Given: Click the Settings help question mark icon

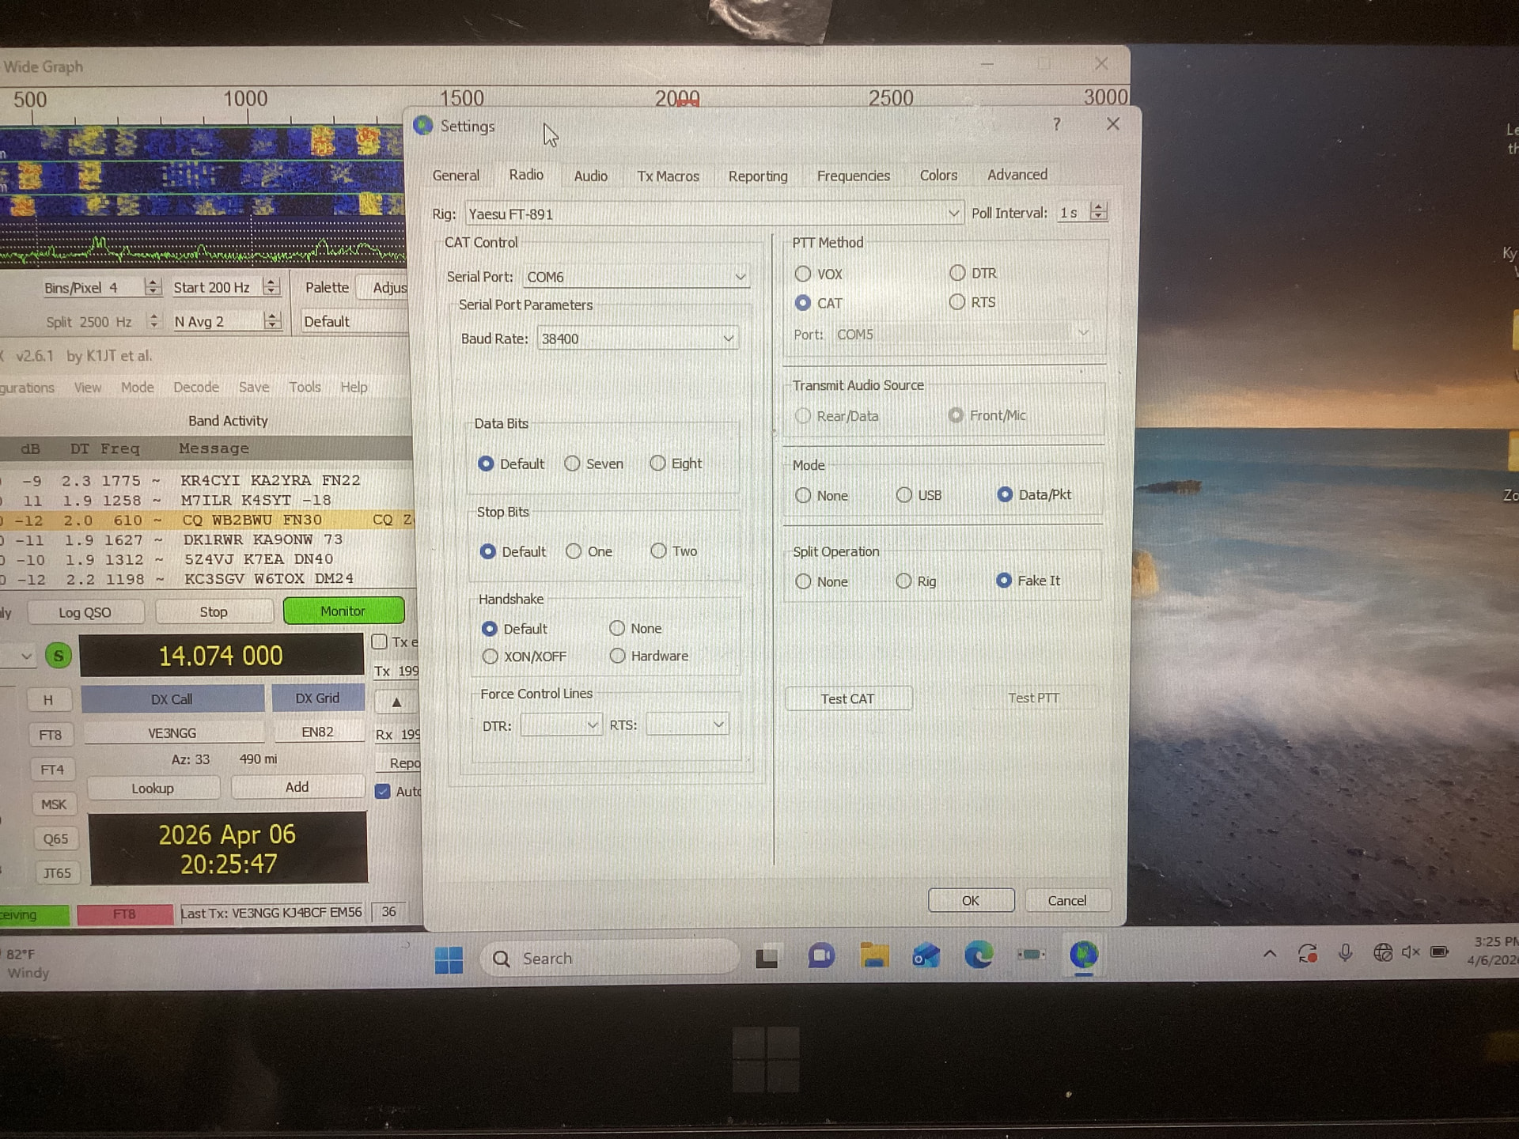Looking at the screenshot, I should (x=1056, y=125).
